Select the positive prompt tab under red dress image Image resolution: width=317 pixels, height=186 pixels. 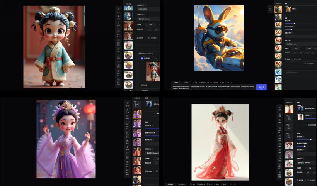170,184
